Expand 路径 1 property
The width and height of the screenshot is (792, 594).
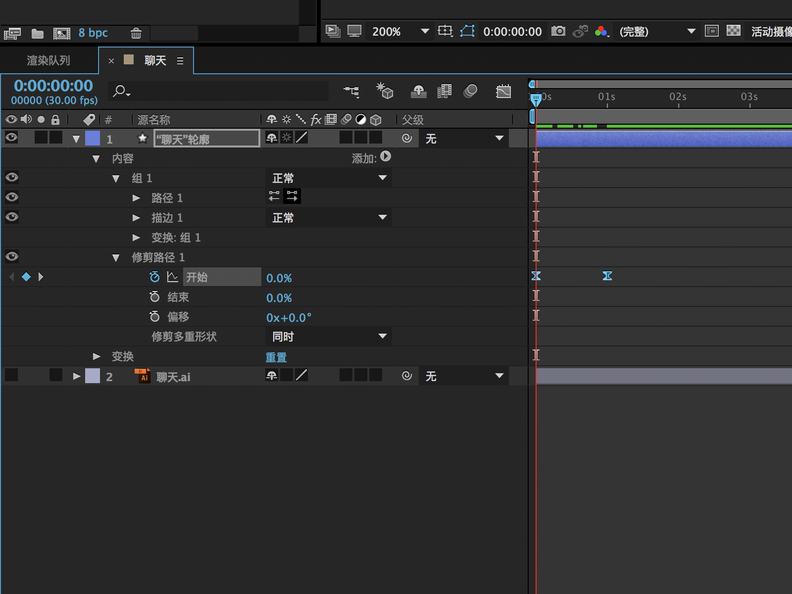coord(136,198)
